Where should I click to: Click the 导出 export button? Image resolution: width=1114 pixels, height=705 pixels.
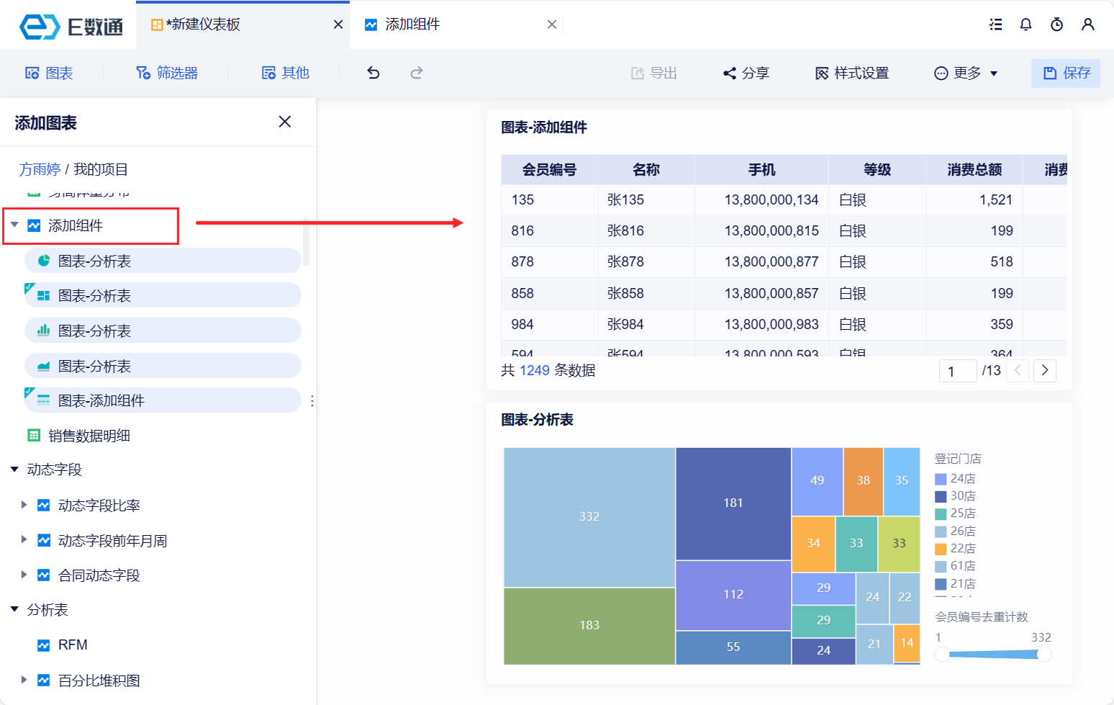(x=654, y=73)
